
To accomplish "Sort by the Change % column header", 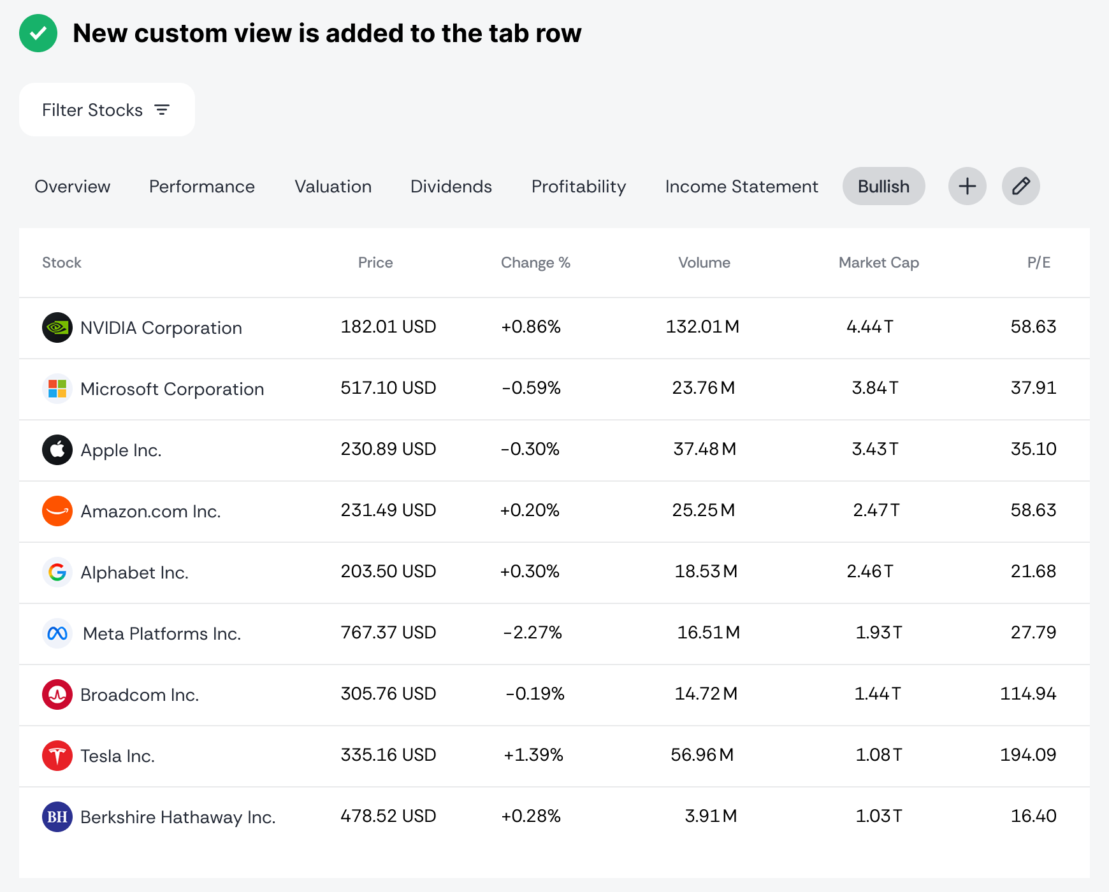I will 535,263.
